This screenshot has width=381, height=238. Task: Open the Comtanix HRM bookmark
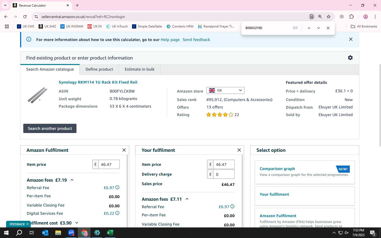click(180, 26)
